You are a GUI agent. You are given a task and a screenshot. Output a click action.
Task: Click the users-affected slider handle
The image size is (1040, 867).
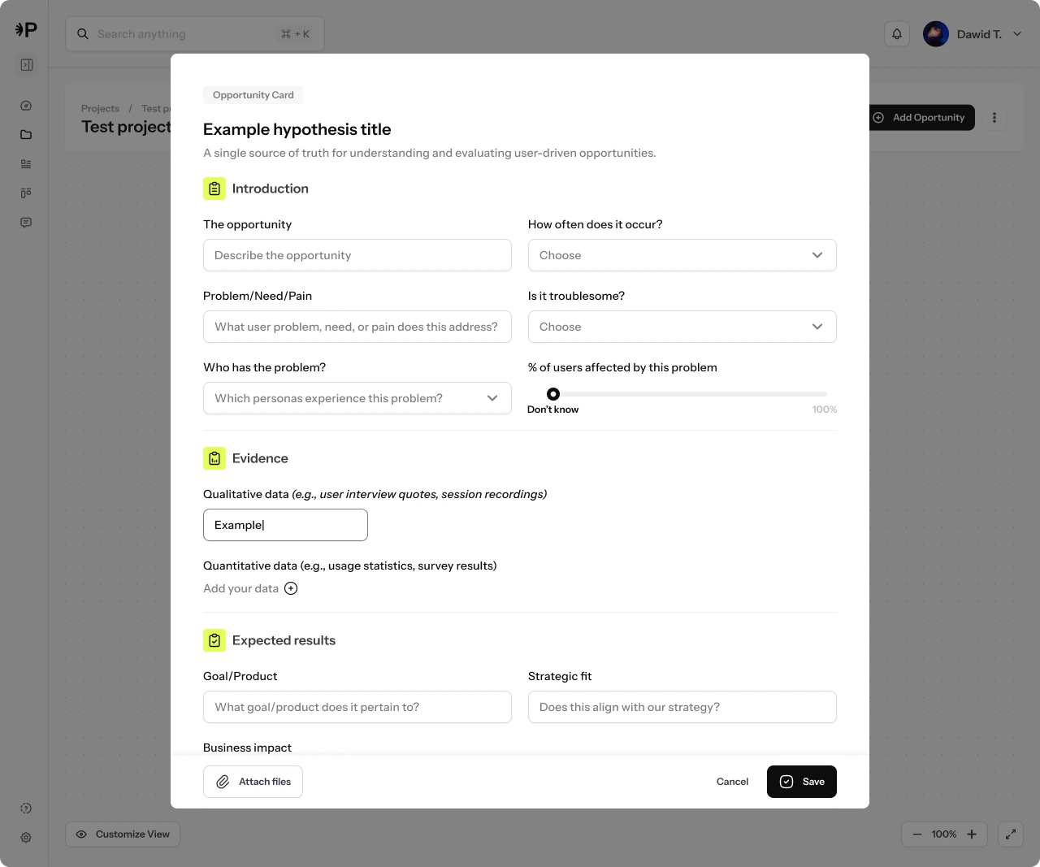tap(553, 394)
